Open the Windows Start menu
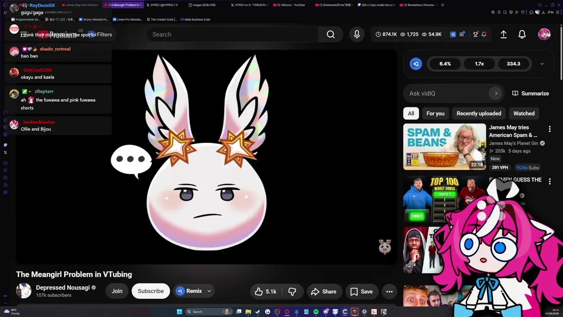 pos(179,312)
